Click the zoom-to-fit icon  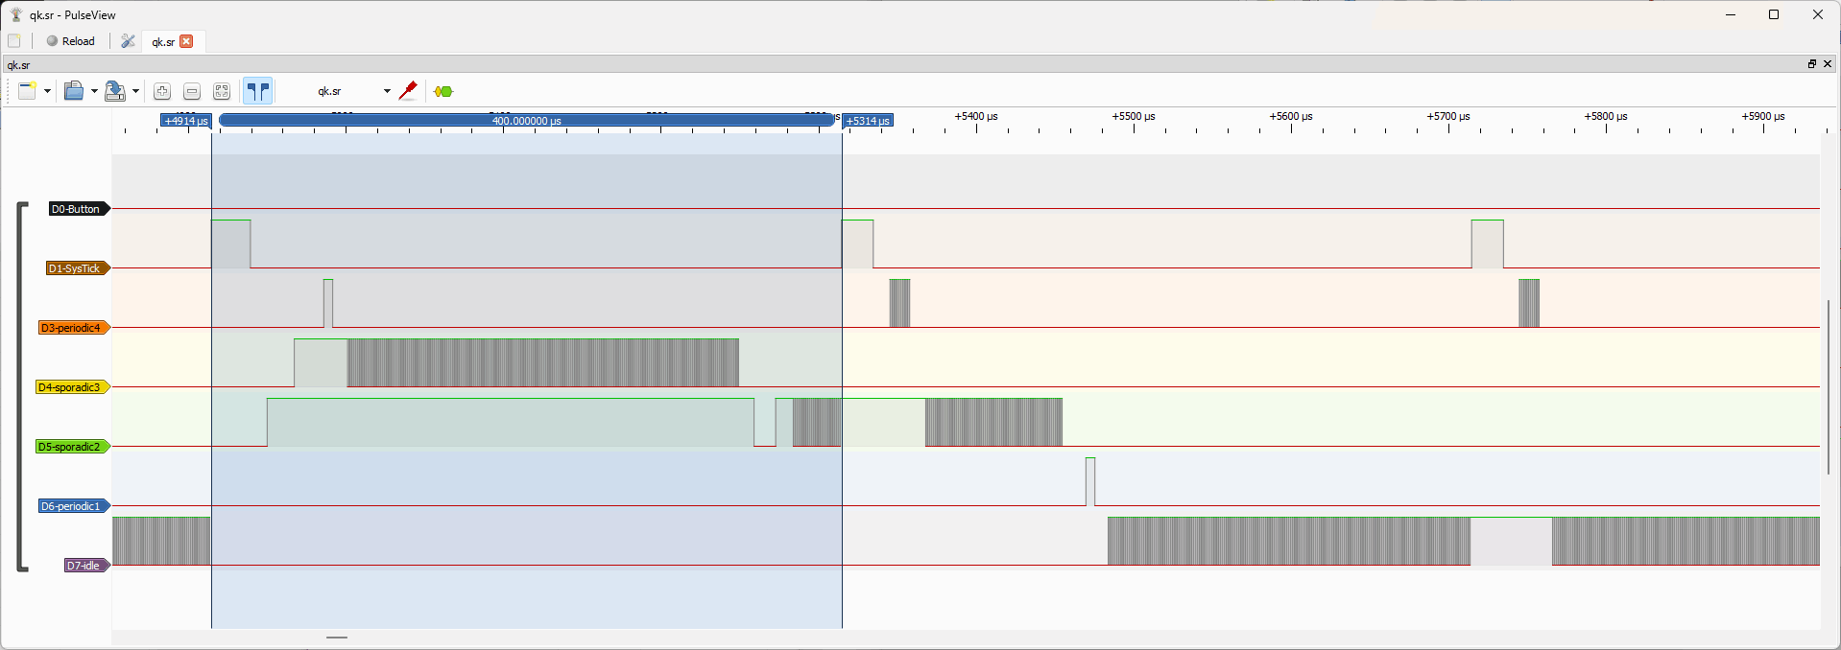pos(222,91)
